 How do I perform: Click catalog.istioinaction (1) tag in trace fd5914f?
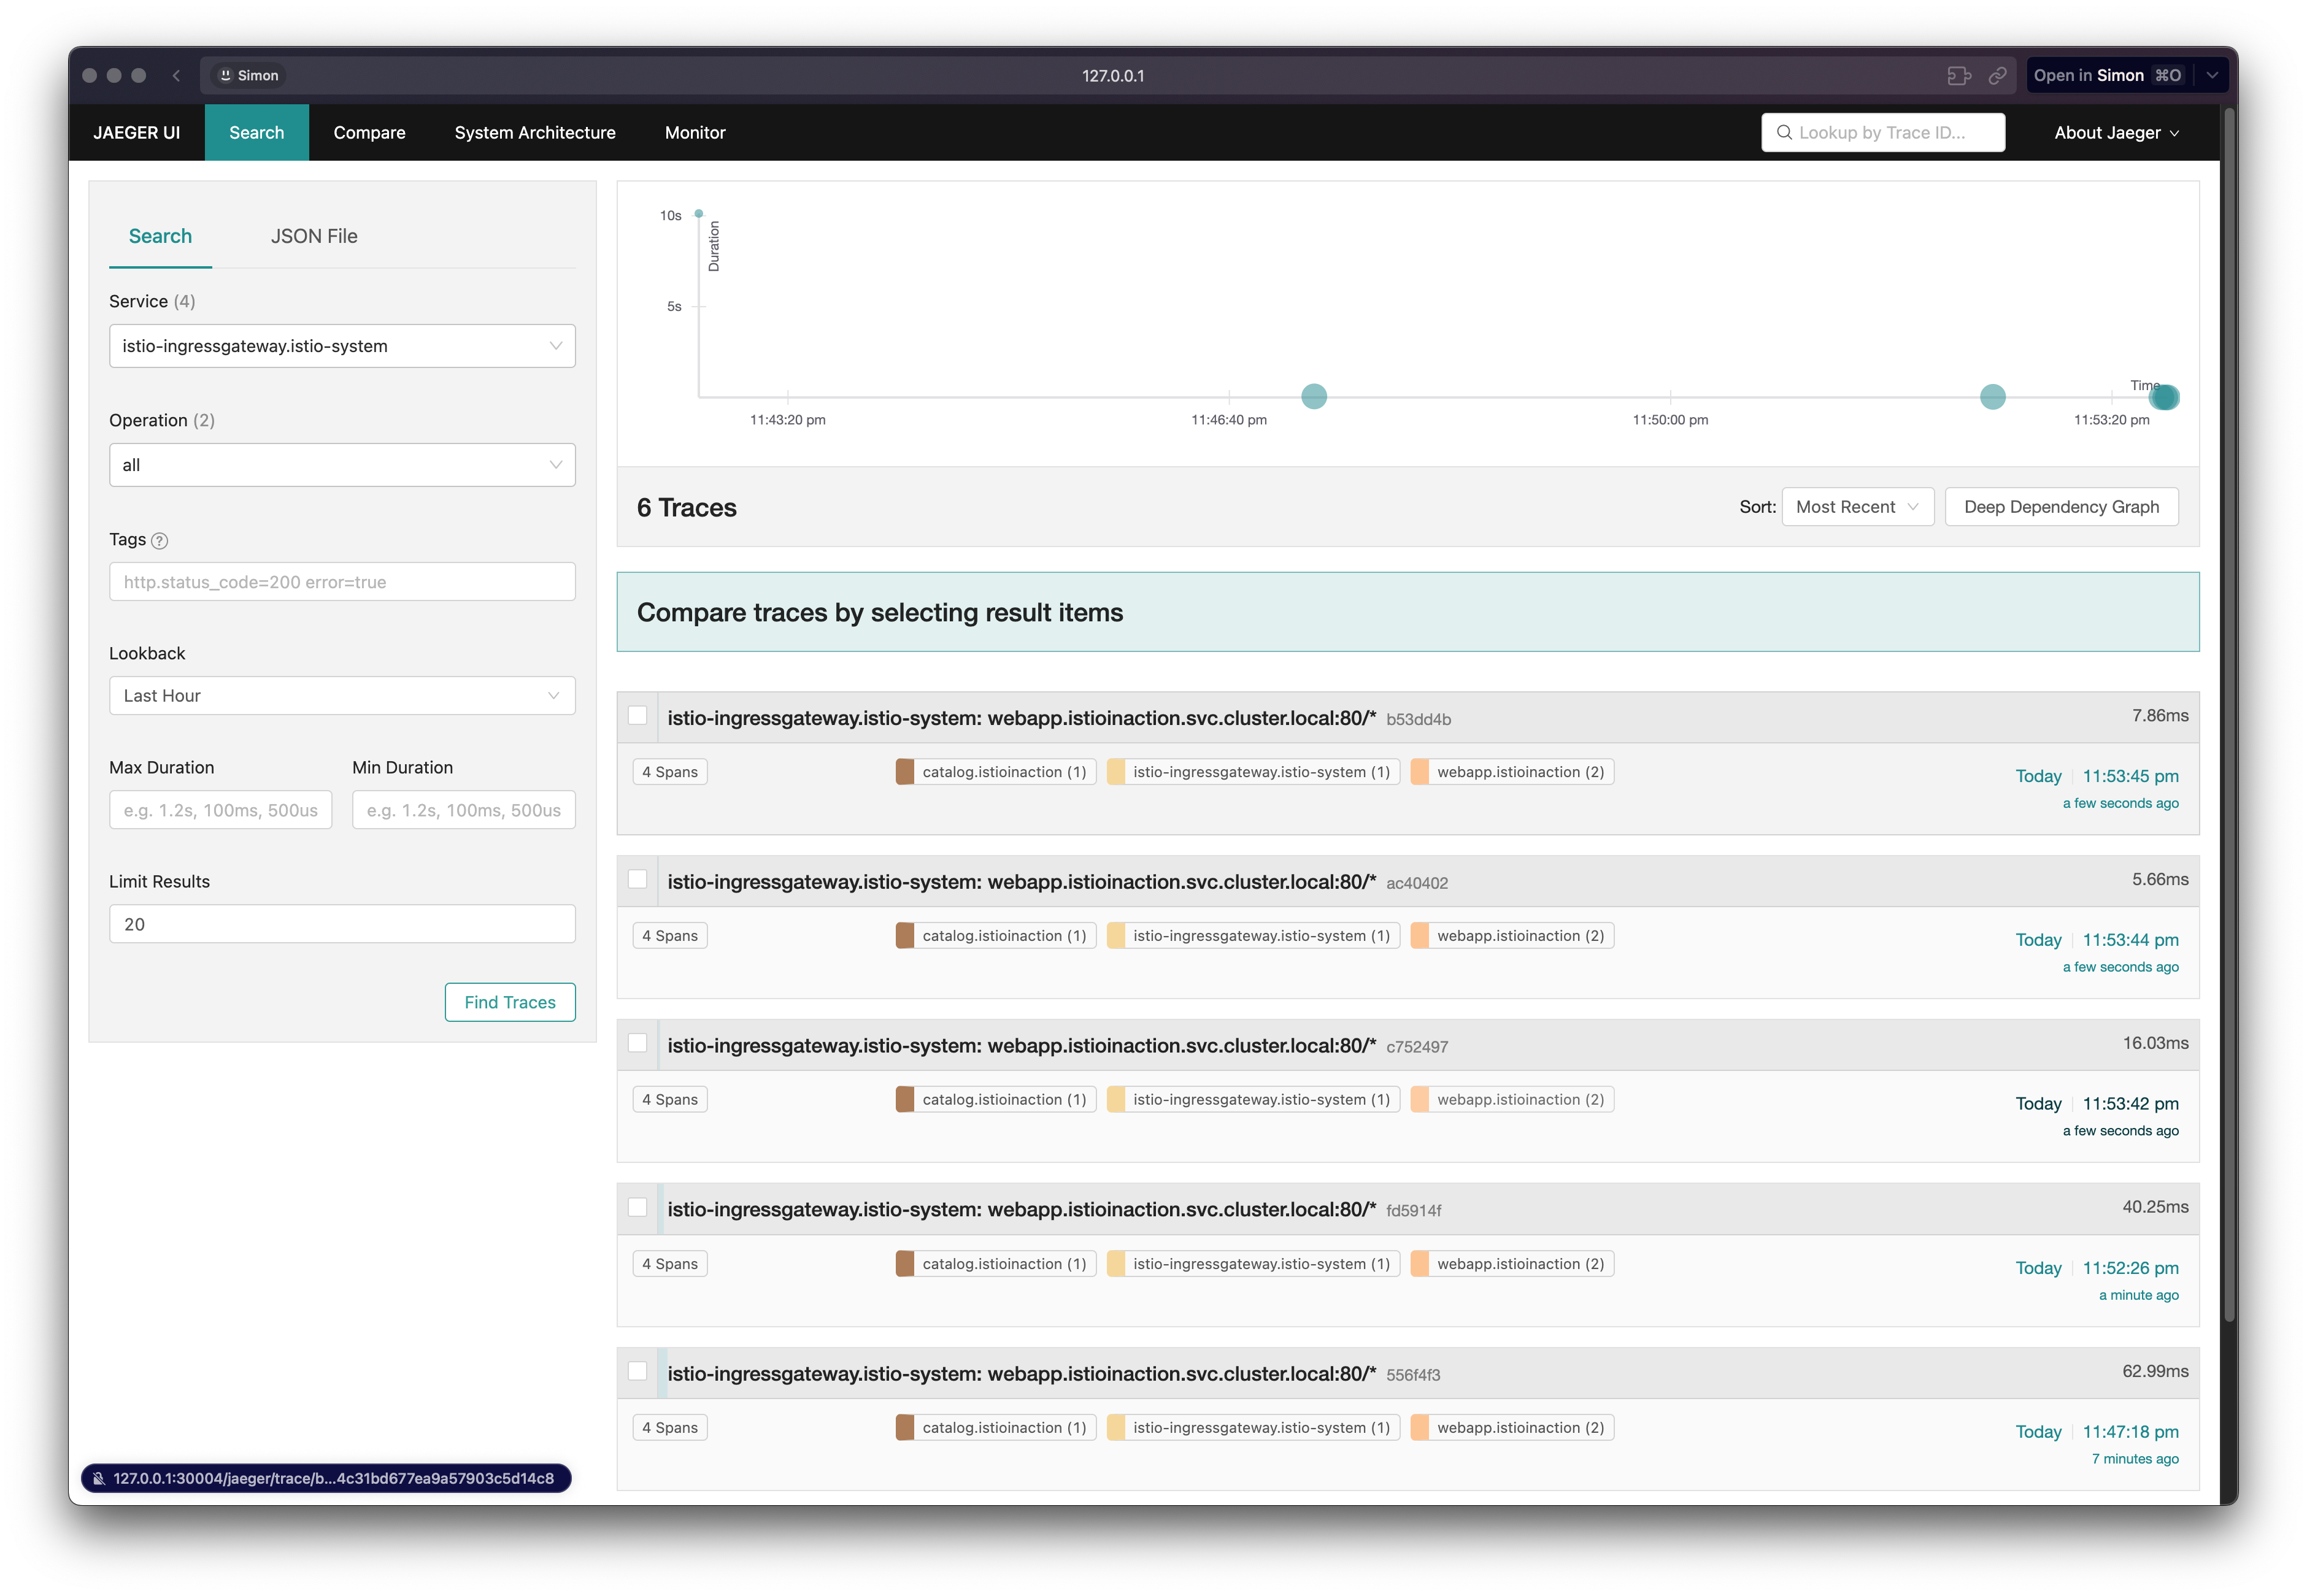(x=996, y=1264)
